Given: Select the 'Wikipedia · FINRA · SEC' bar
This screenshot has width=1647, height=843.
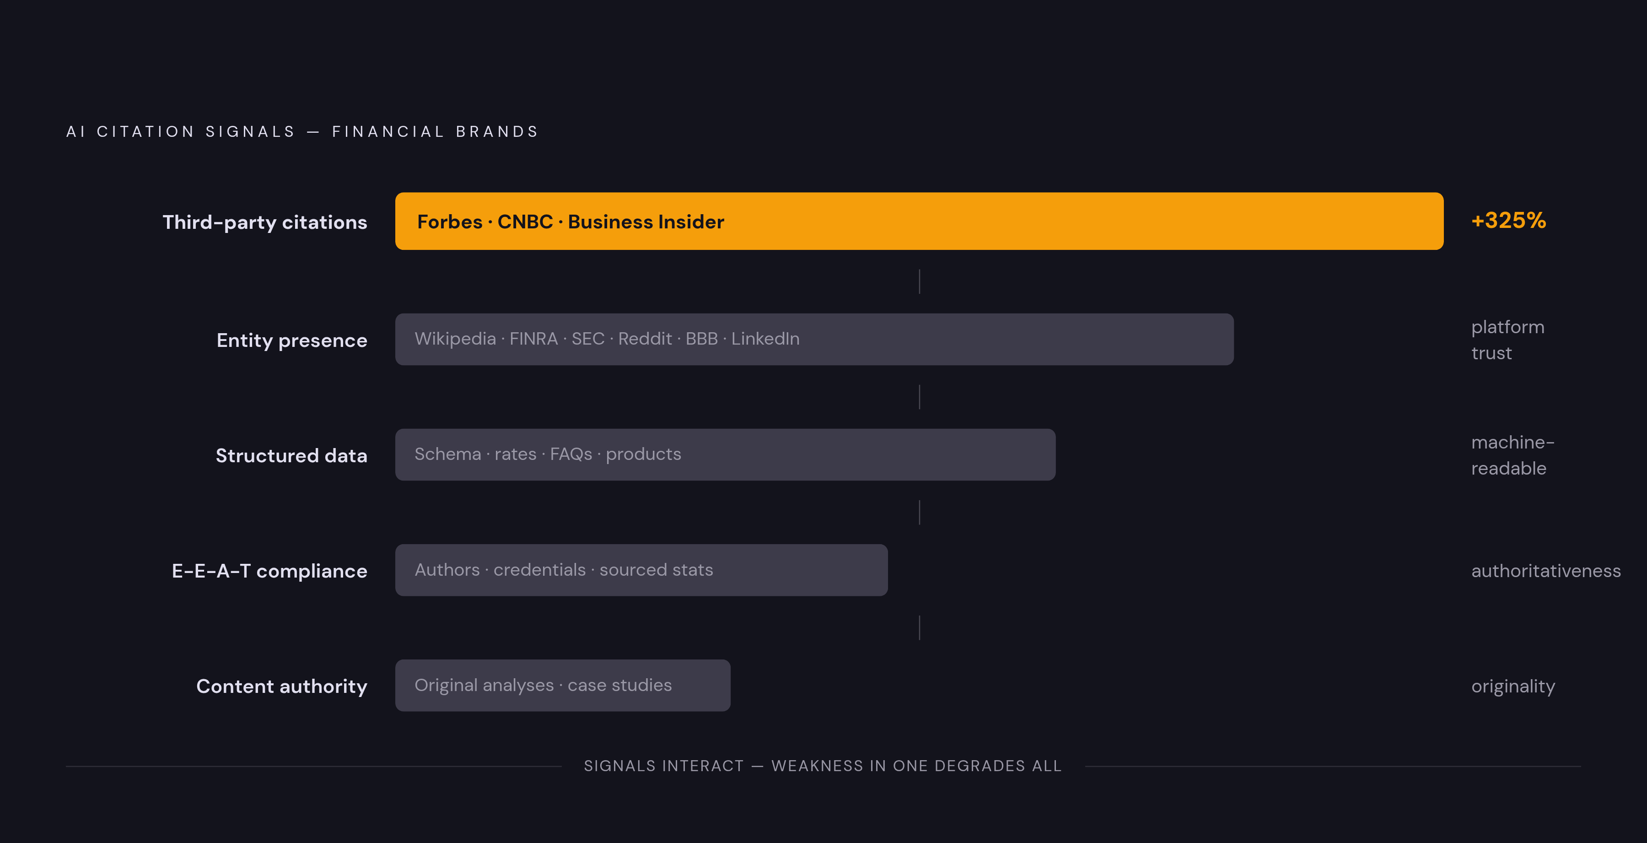Looking at the screenshot, I should [814, 340].
